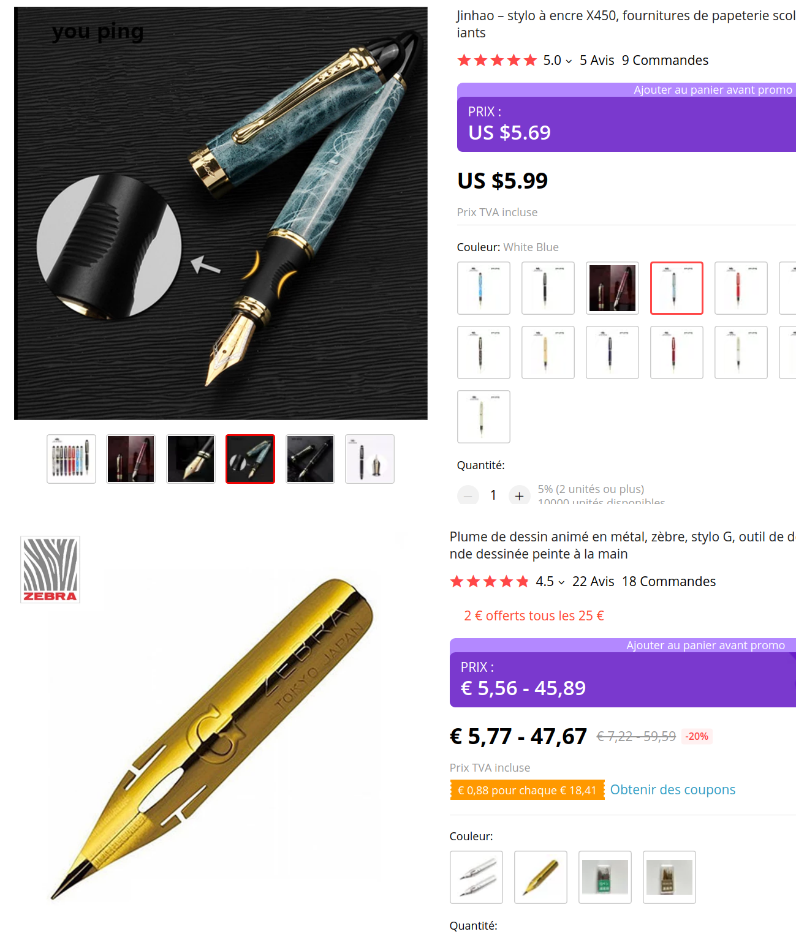Choose the red pen color option
796x937 pixels.
741,288
